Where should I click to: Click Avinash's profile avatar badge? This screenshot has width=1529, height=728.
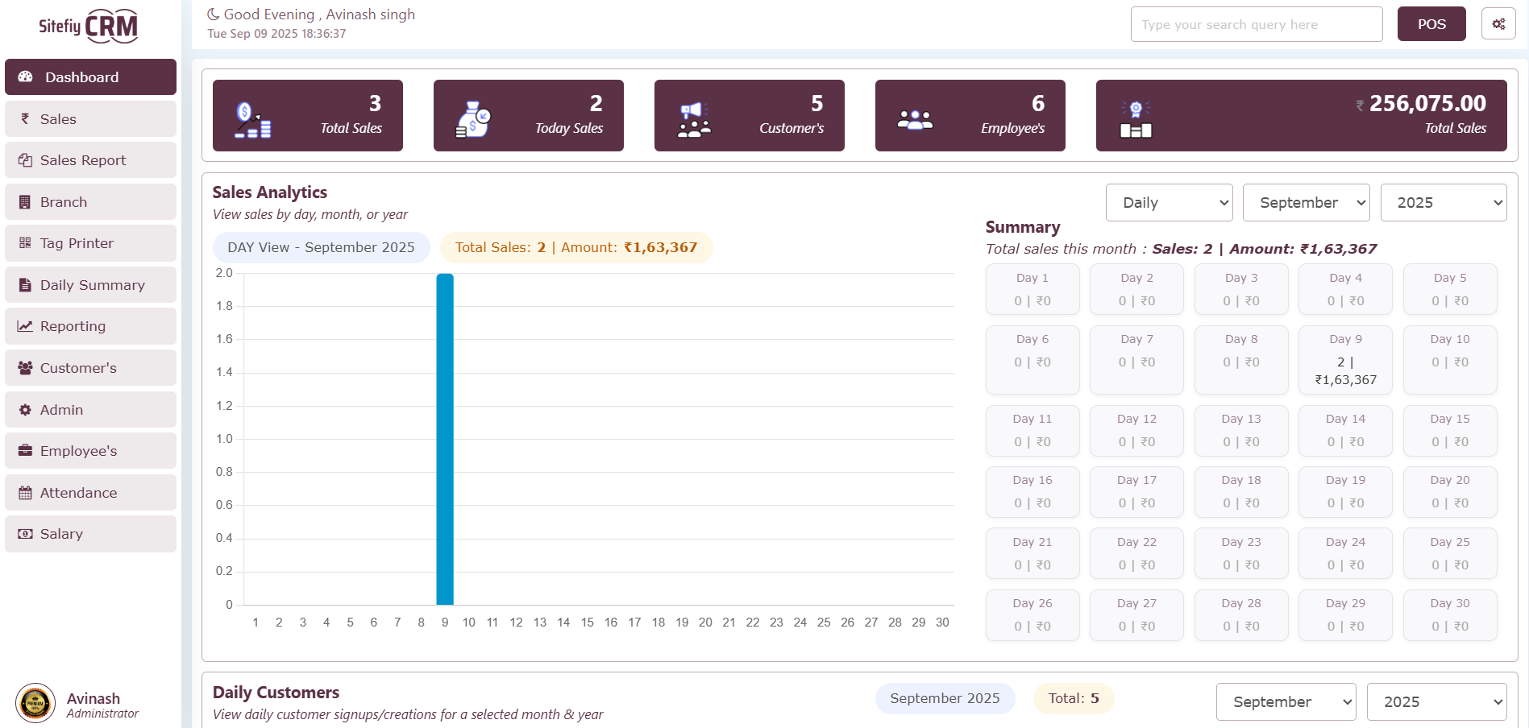[35, 703]
